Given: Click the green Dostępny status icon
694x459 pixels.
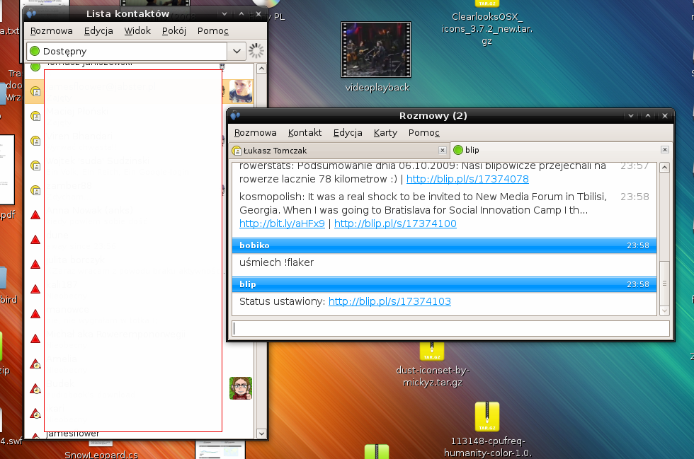Looking at the screenshot, I should tap(35, 51).
